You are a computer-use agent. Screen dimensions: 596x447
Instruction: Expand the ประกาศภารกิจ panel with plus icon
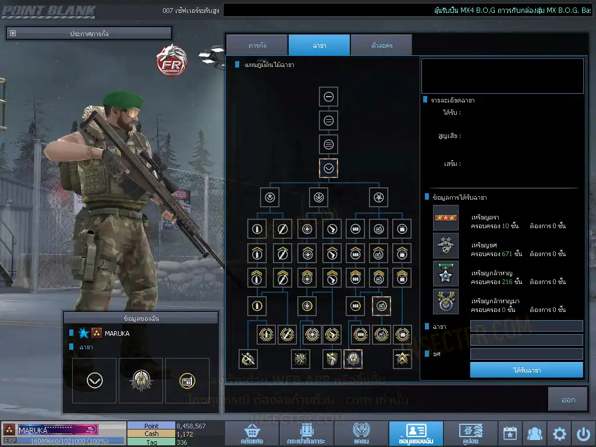[13, 34]
